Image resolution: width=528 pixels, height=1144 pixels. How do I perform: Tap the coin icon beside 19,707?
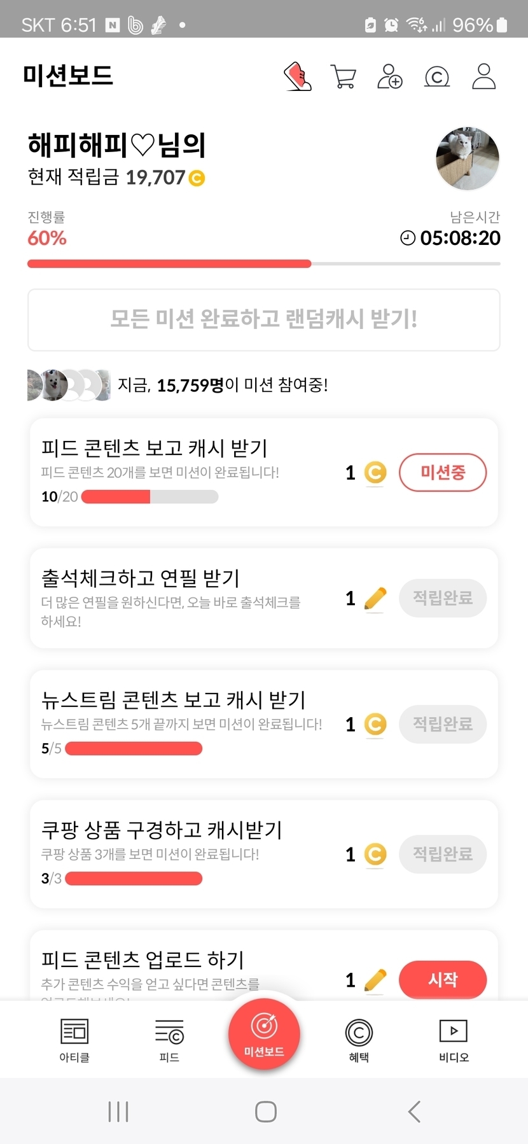point(197,178)
